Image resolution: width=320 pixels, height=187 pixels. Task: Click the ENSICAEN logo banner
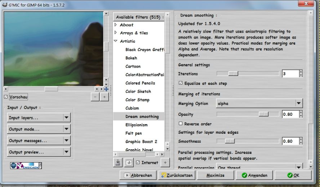click(26, 166)
